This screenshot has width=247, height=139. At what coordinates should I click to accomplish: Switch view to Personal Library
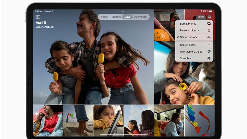(189, 30)
